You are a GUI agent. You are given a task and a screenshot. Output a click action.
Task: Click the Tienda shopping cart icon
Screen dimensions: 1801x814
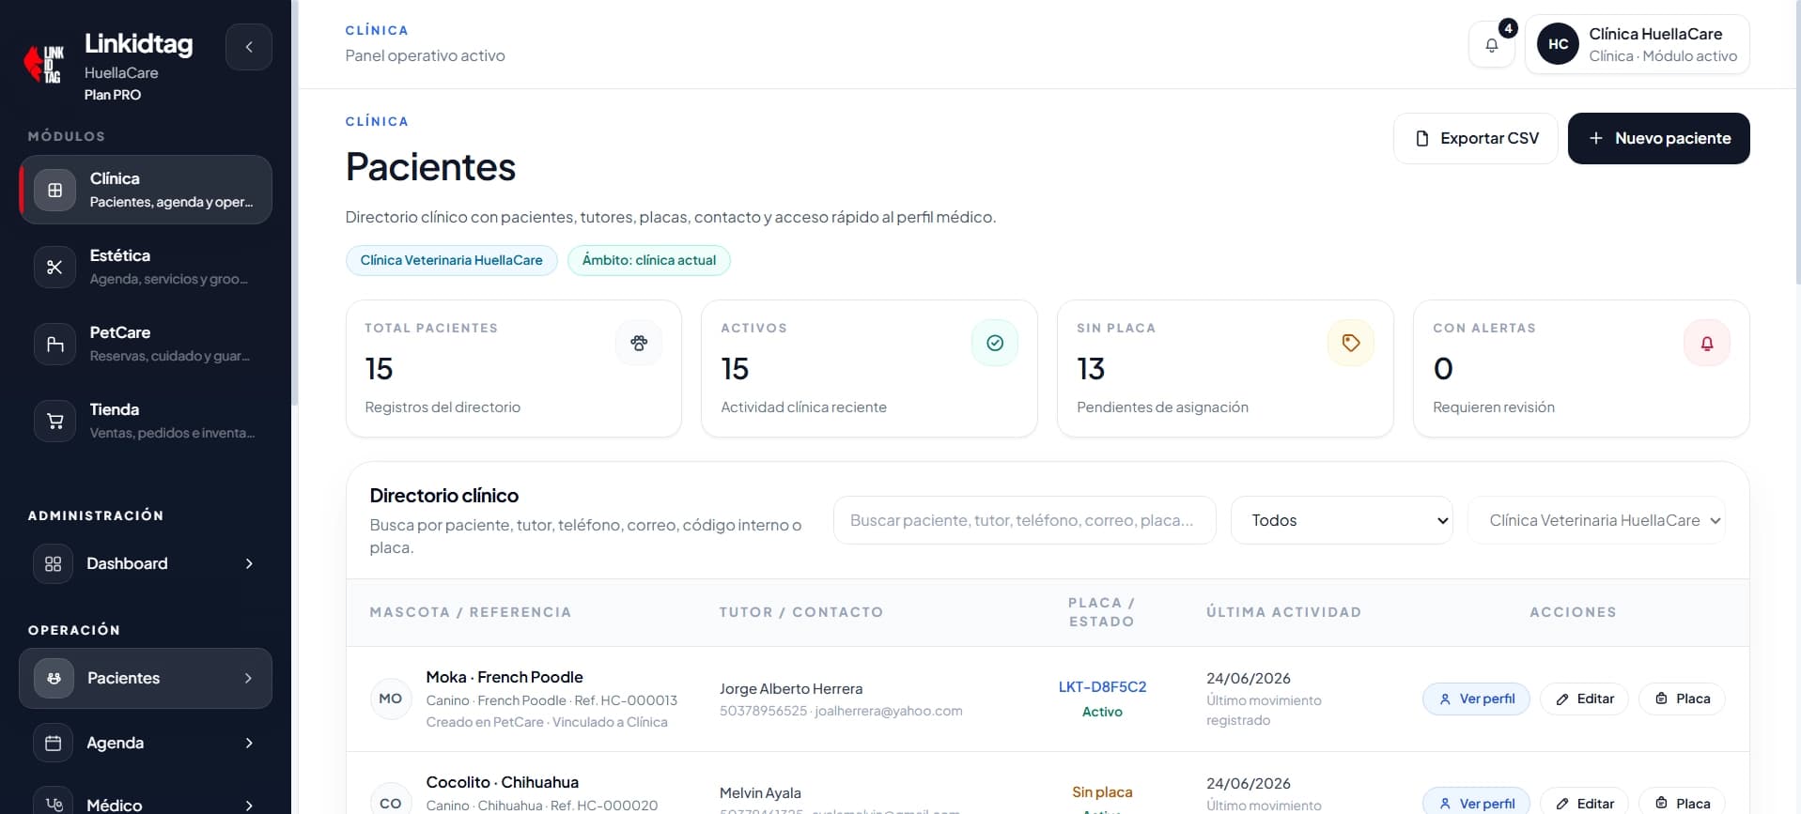[x=54, y=422]
